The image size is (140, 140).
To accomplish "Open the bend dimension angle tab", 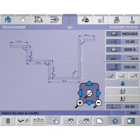I will point(39,20).
